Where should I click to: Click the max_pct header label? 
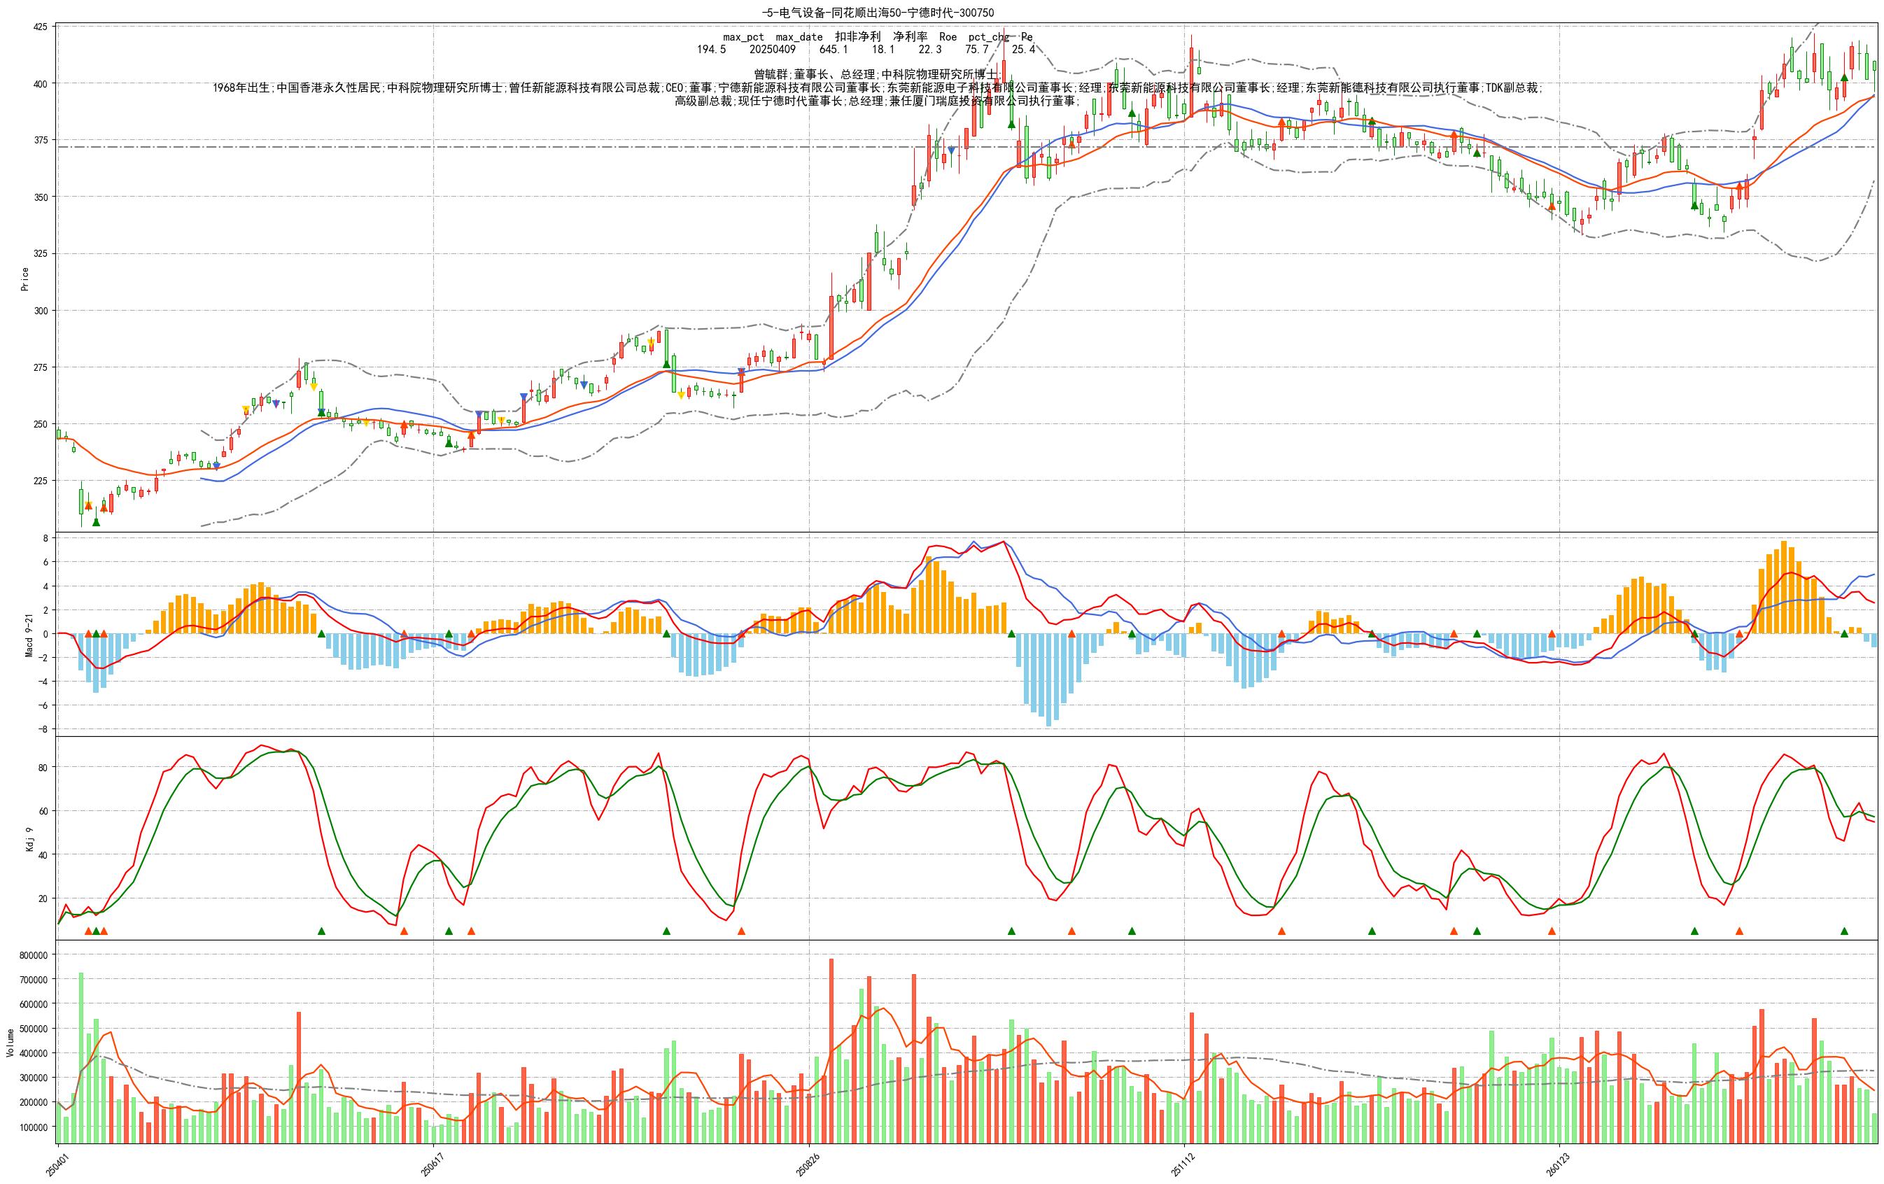tap(743, 37)
